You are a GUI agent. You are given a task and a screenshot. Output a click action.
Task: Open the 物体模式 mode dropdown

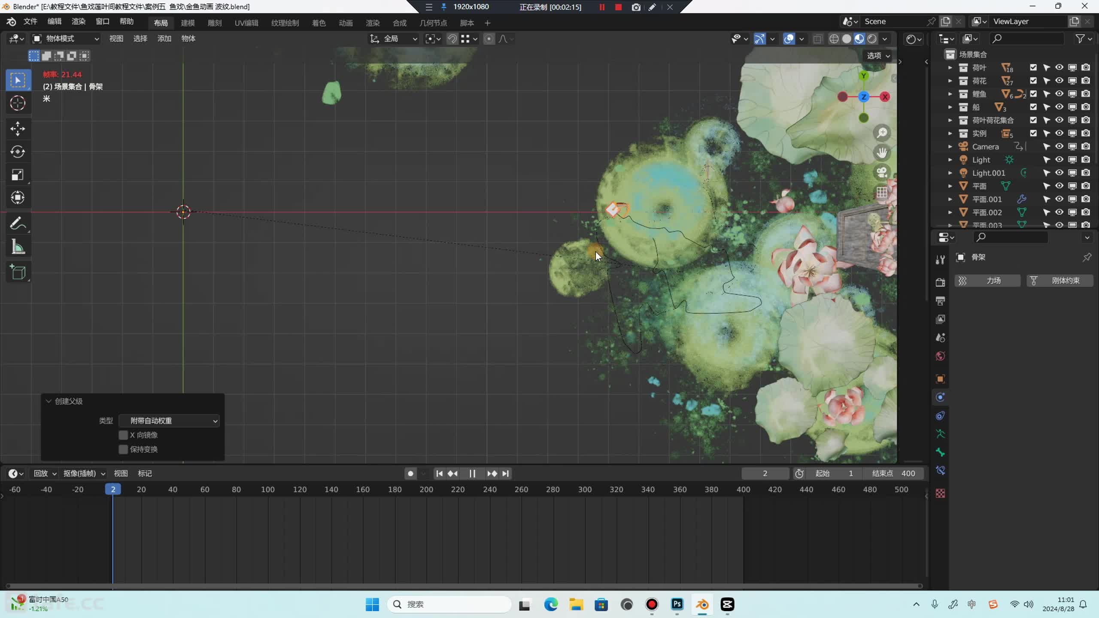[66, 39]
